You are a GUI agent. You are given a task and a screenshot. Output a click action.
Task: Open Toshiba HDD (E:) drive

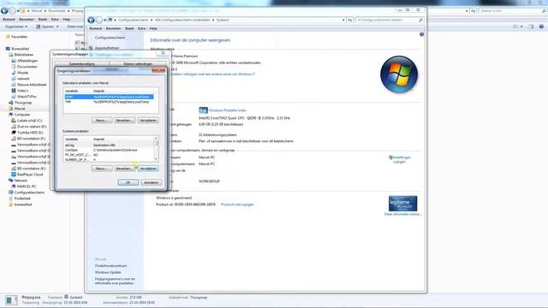(x=30, y=133)
